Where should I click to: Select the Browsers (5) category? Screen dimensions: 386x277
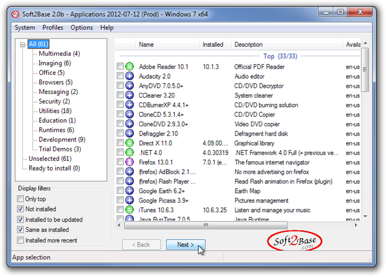pos(56,82)
